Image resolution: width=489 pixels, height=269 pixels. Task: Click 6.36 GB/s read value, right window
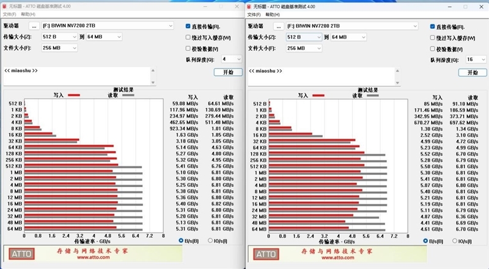467,216
